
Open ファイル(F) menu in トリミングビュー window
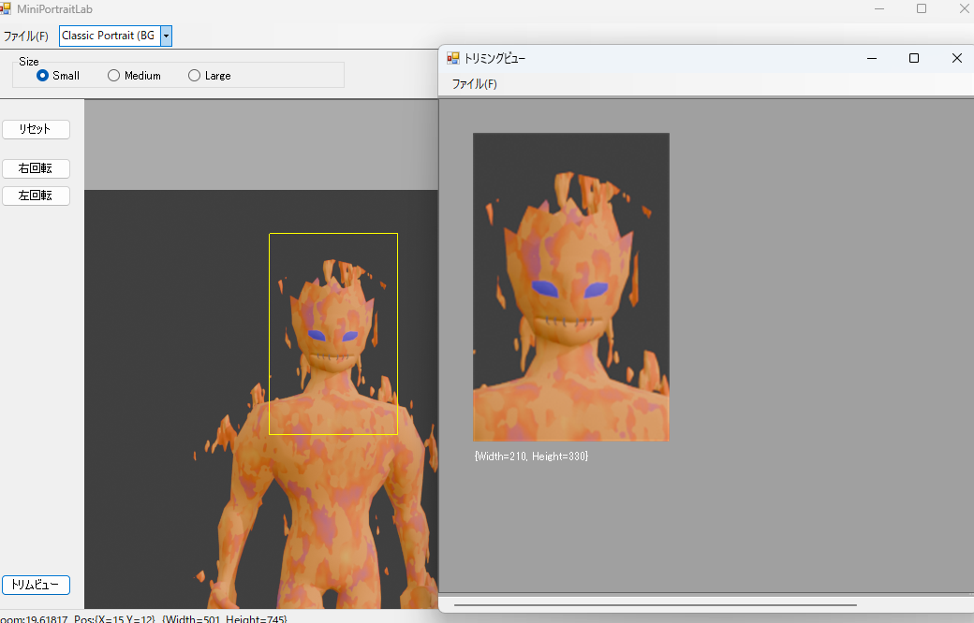pos(474,84)
